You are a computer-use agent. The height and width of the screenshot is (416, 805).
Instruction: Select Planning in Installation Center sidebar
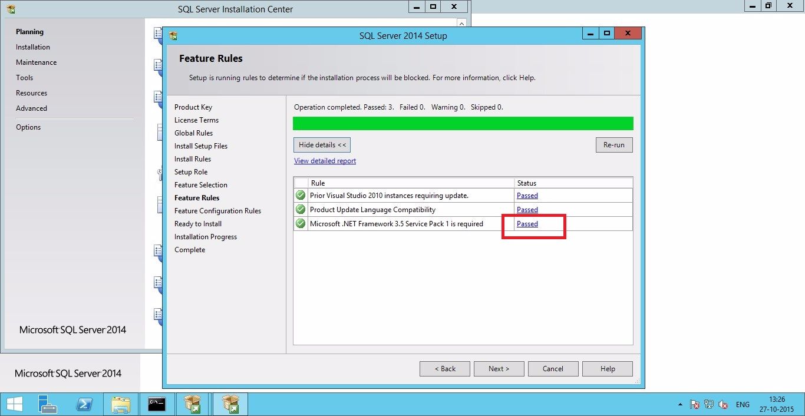(29, 32)
